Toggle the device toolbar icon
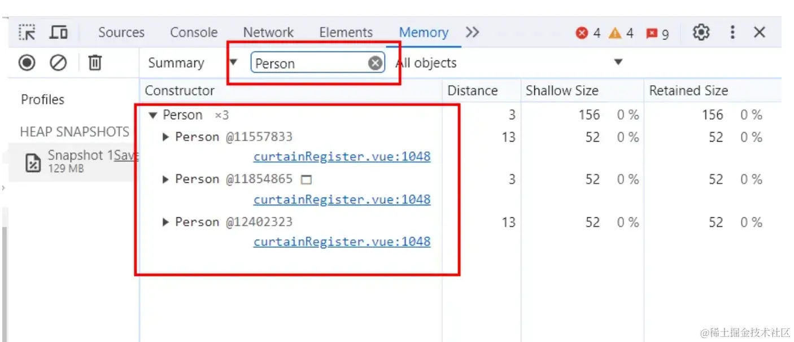 59,32
